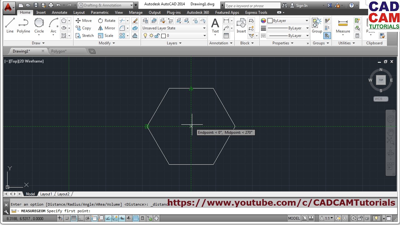Expand the Layers panel
This screenshot has width=400, height=225.
(x=174, y=43)
